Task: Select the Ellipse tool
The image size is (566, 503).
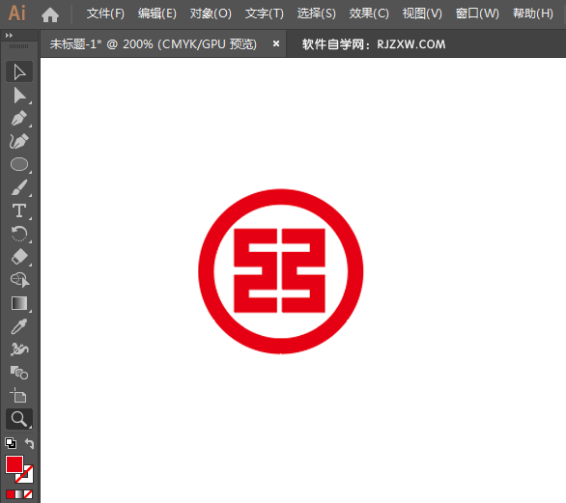Action: (x=19, y=164)
